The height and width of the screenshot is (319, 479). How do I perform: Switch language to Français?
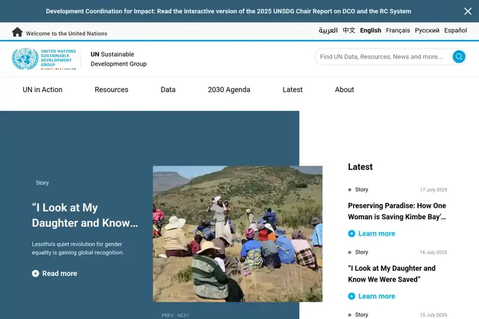coord(398,31)
